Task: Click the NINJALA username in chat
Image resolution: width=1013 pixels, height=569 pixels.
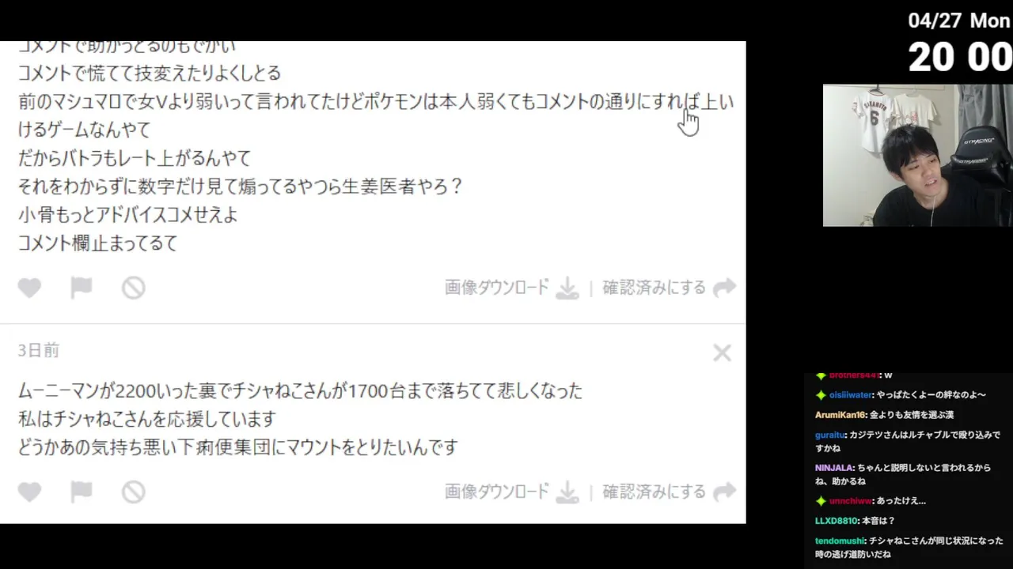Action: click(x=833, y=468)
